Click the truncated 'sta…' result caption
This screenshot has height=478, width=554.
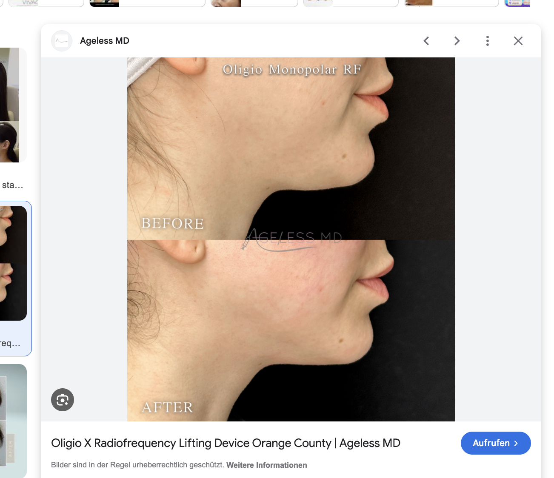coord(13,185)
